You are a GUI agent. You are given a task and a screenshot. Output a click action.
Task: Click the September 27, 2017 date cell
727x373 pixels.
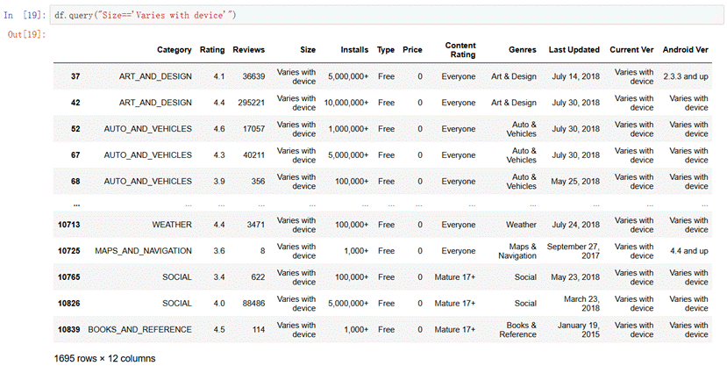click(573, 251)
